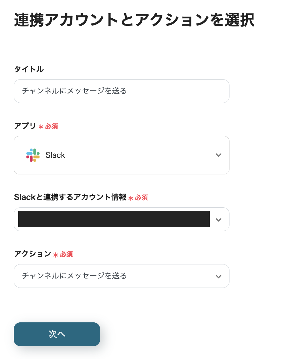Click the Slack logo icon

coord(33,155)
